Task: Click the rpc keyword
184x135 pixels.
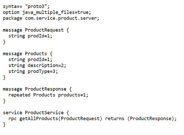Action: 12,119
